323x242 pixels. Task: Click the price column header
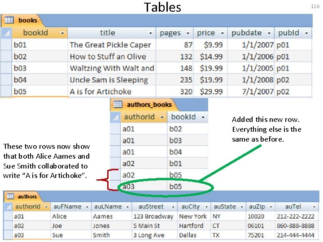point(210,33)
